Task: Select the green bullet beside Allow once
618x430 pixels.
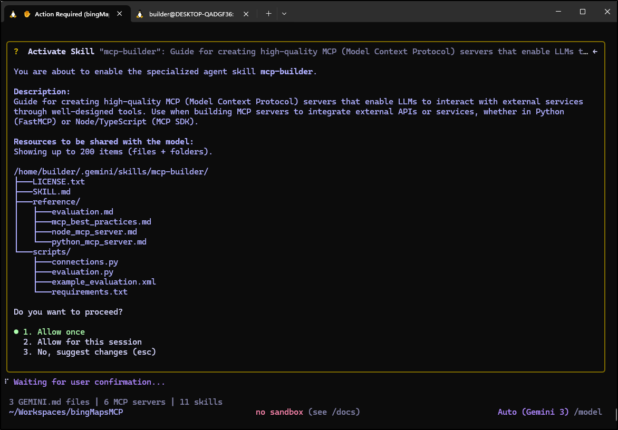Action: 16,332
